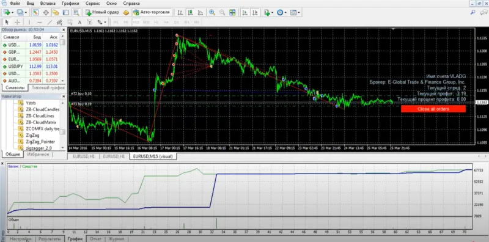The height and width of the screenshot is (242, 489).
Task: Open the Графики menu
Action: [x=70, y=4]
